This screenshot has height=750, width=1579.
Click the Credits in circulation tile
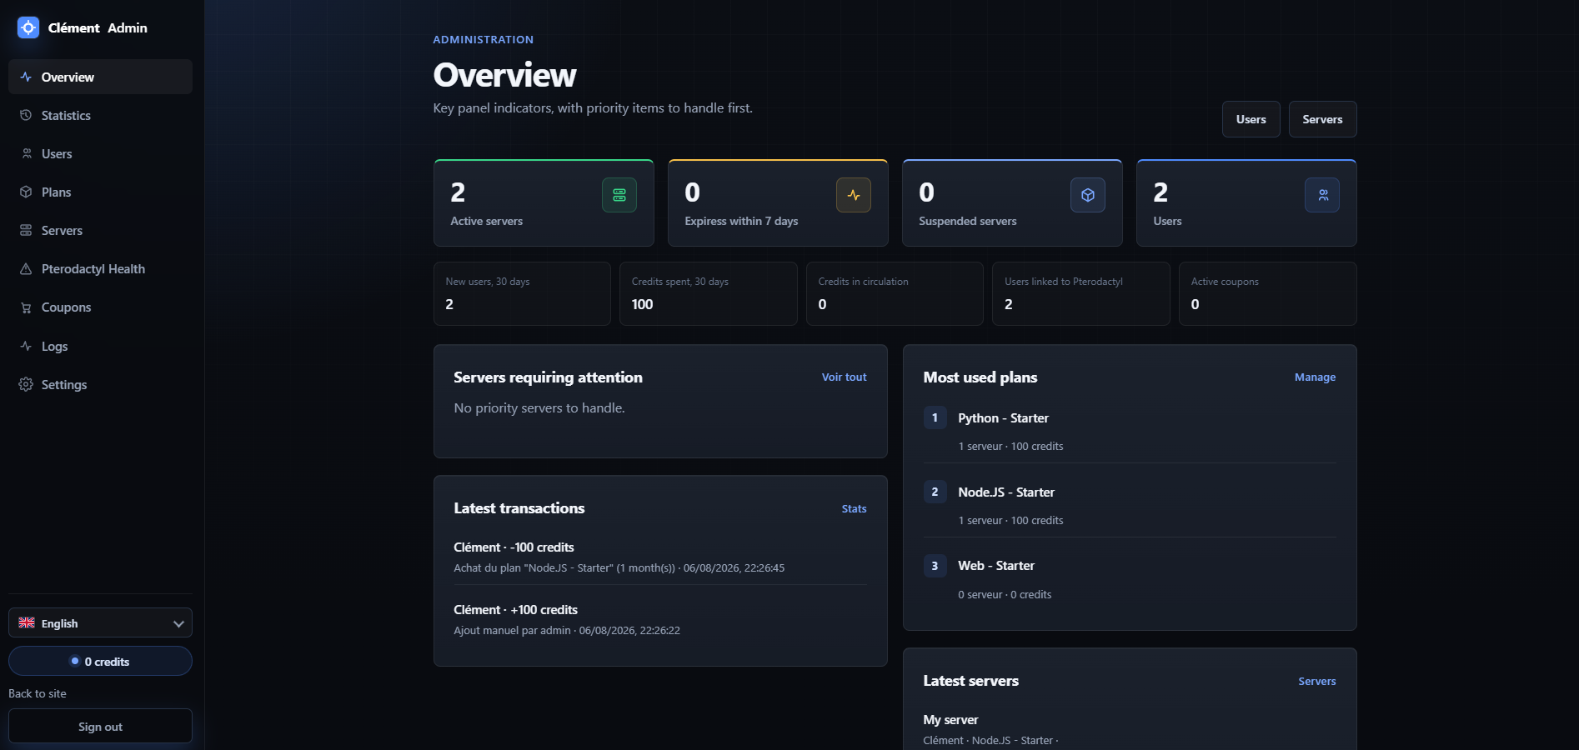coord(895,293)
